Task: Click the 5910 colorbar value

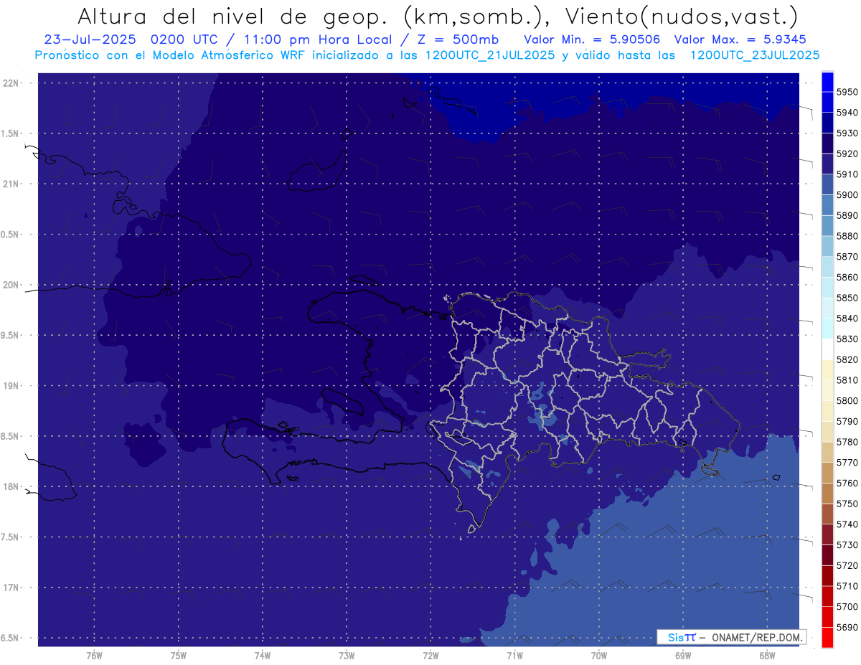Action: click(847, 174)
